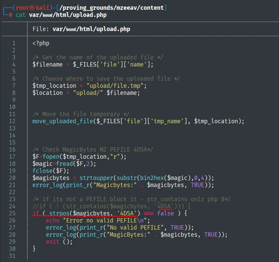Click the line '$F=fopen($tmp_location,"r");'

(x=80, y=157)
